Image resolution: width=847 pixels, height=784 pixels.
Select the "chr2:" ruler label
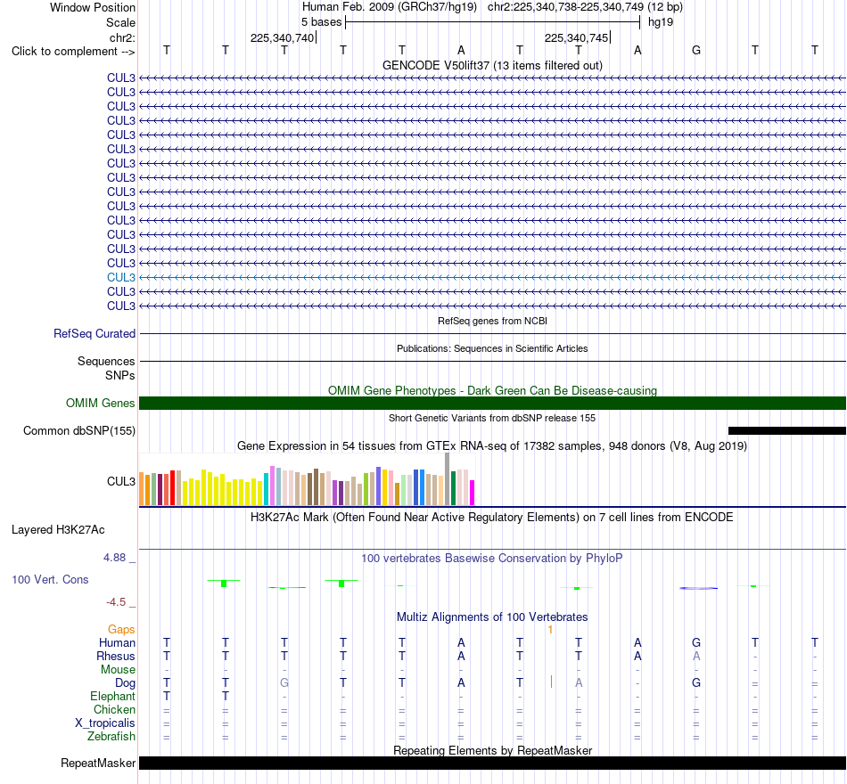122,37
